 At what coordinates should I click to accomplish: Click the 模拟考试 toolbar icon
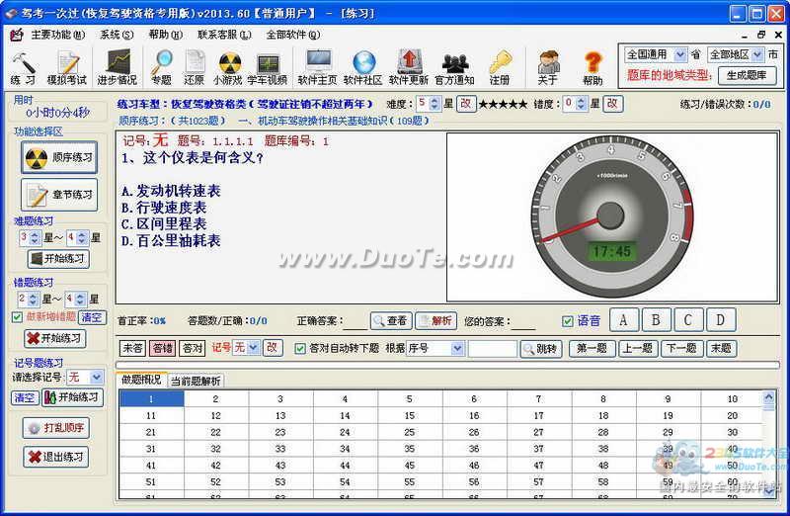click(67, 65)
